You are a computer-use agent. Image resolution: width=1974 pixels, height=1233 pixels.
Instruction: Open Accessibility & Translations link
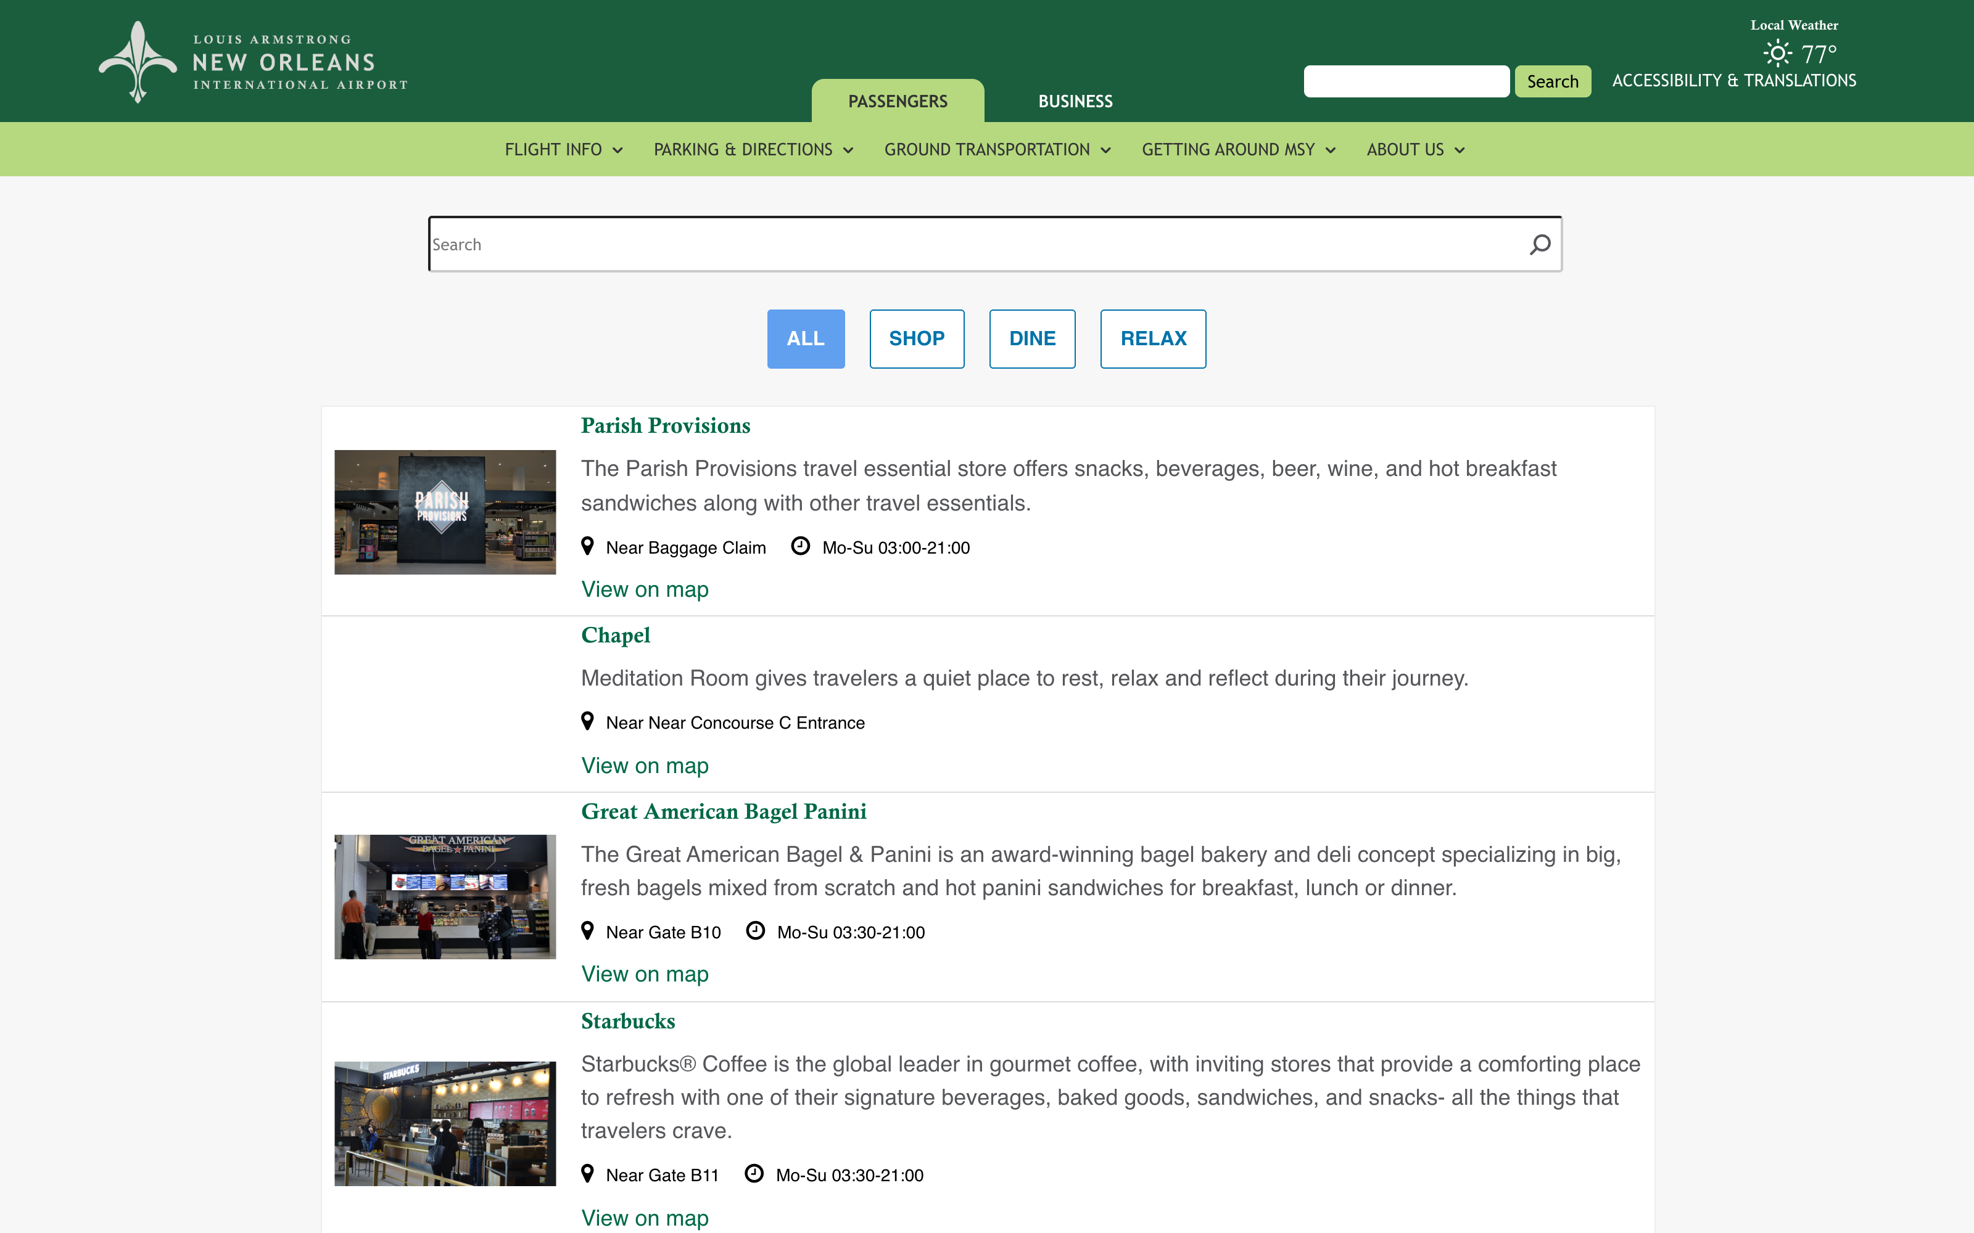pos(1734,81)
